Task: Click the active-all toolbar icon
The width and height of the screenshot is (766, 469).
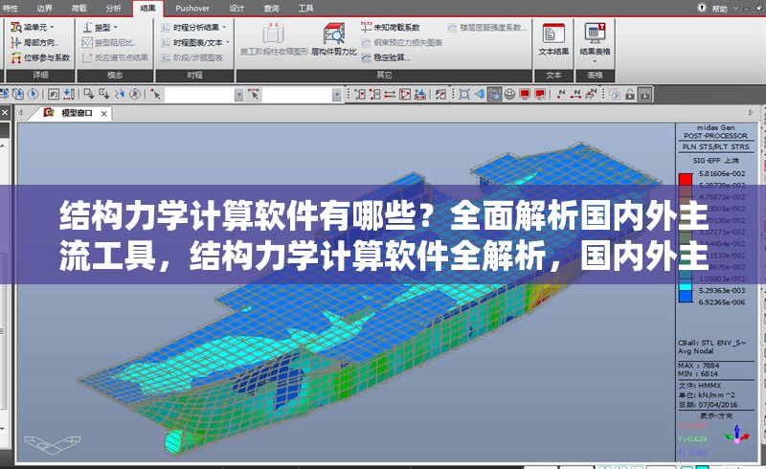Action: 405,94
